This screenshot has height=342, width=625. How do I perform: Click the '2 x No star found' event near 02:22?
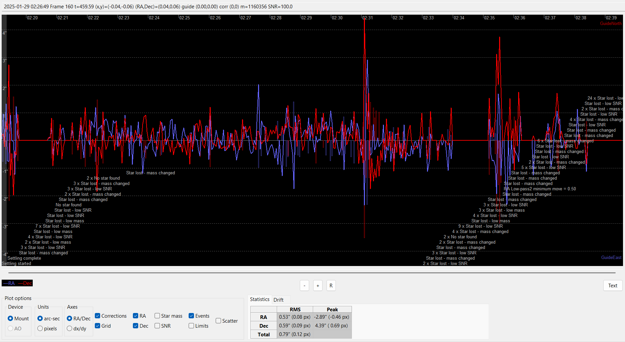103,178
